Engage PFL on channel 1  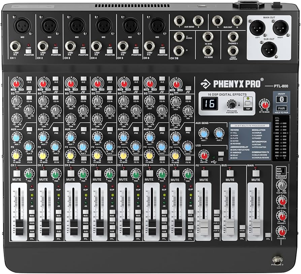[32, 235]
